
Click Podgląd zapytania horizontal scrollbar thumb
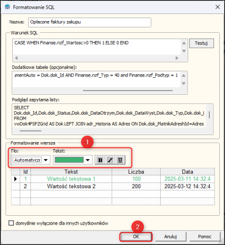click(x=30, y=131)
